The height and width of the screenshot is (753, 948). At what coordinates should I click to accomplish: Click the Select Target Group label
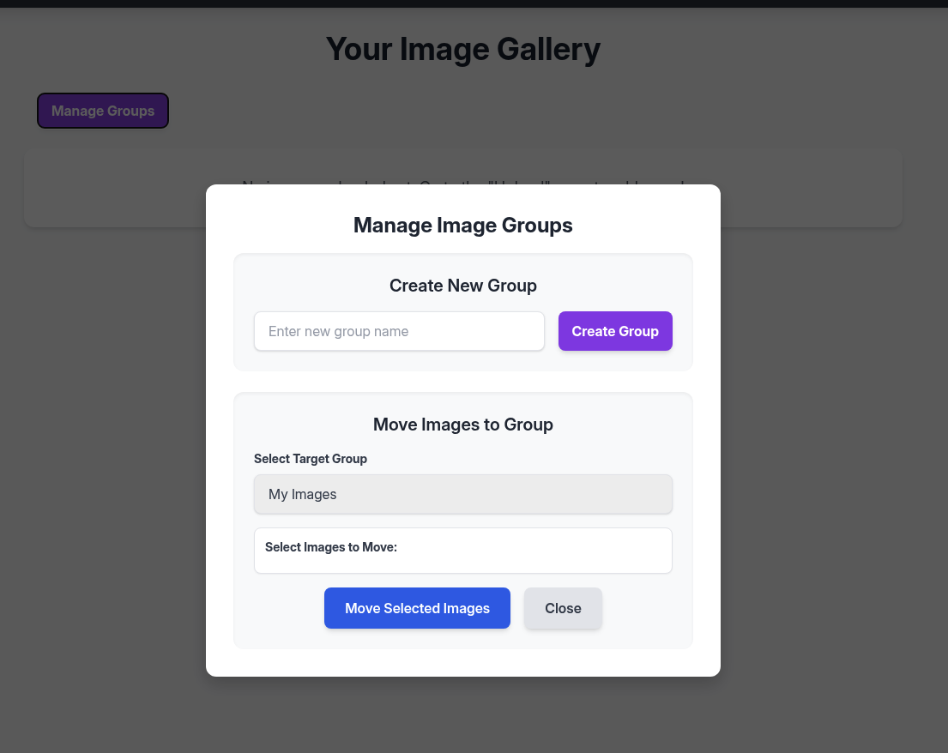pyautogui.click(x=311, y=459)
